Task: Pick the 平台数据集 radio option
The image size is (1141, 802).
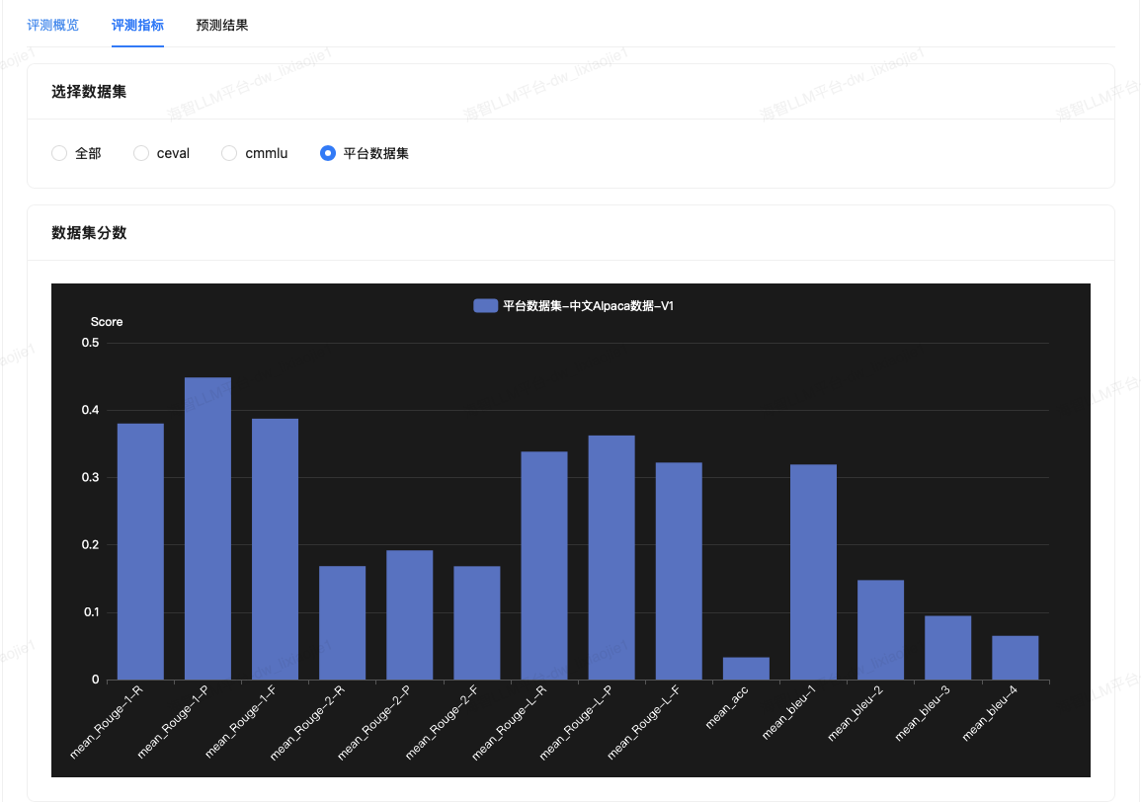Action: (328, 153)
